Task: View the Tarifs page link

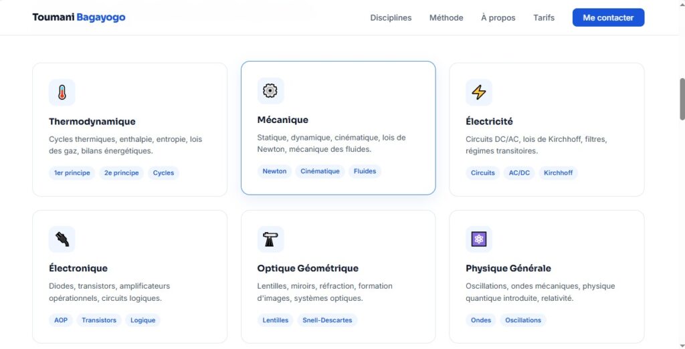Action: click(544, 17)
